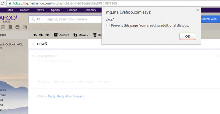Click the green HTTPS padlock icon
220x114 pixels.
10,3
